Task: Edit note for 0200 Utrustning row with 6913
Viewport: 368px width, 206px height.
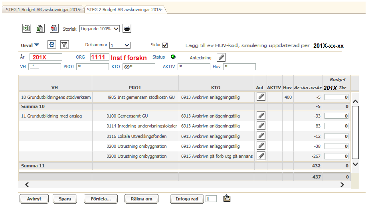Action: coord(261,146)
